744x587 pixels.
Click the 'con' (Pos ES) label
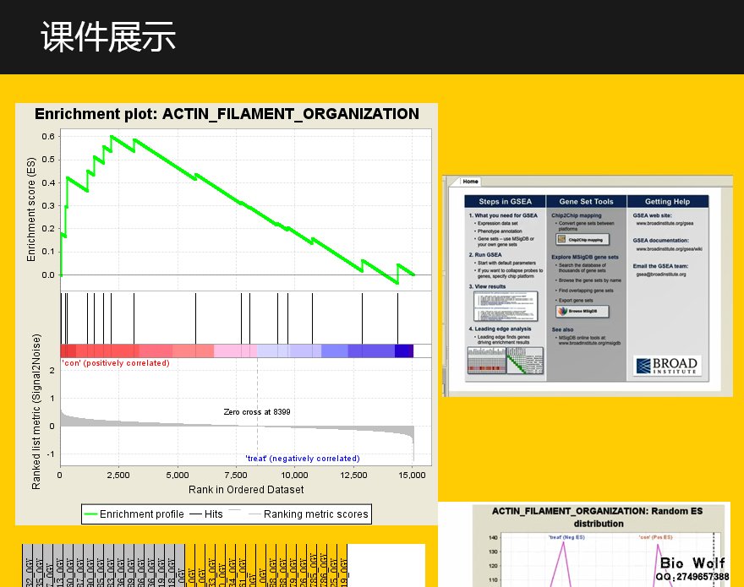click(655, 537)
